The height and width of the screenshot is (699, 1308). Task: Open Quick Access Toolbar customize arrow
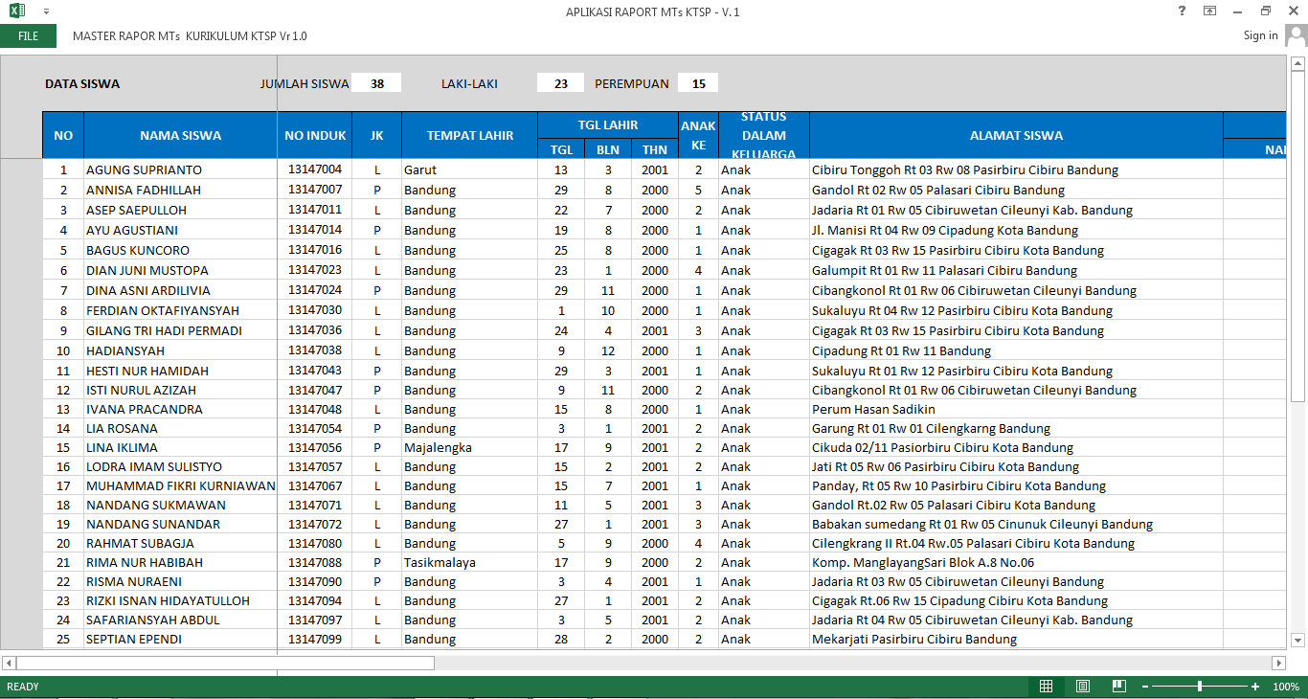pyautogui.click(x=47, y=11)
